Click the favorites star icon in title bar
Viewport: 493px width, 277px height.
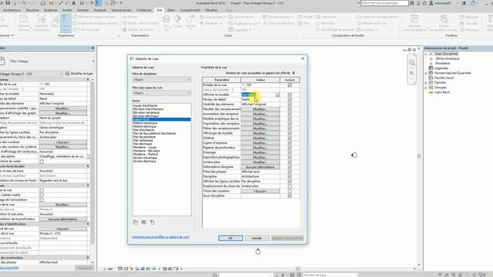tap(424, 3)
